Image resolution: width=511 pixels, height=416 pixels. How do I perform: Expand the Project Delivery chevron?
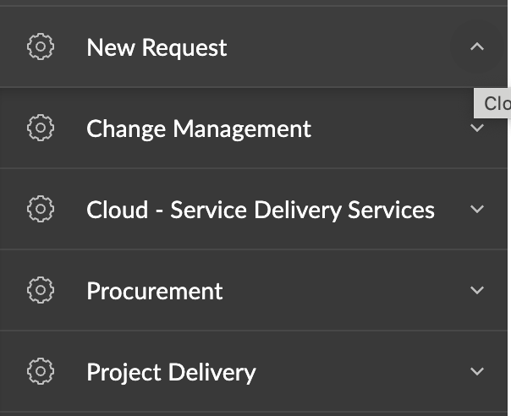[x=477, y=371]
